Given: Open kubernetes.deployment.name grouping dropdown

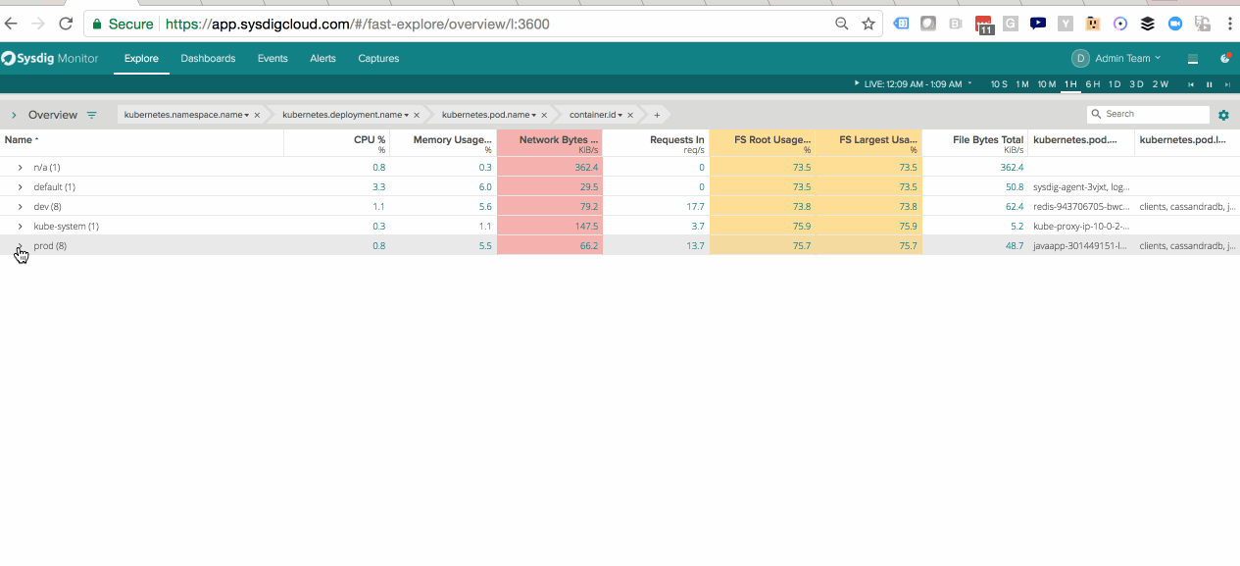Looking at the screenshot, I should tap(345, 115).
